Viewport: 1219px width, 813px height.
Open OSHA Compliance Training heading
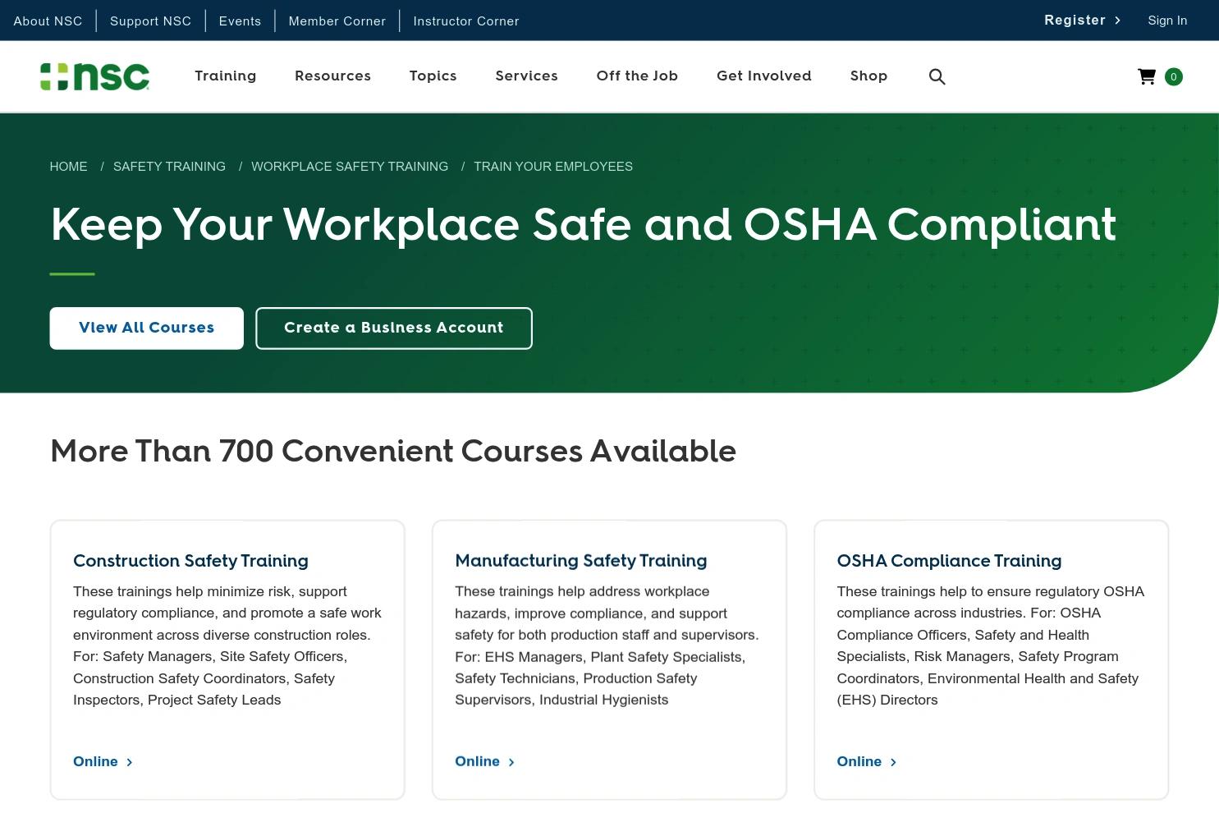point(949,561)
